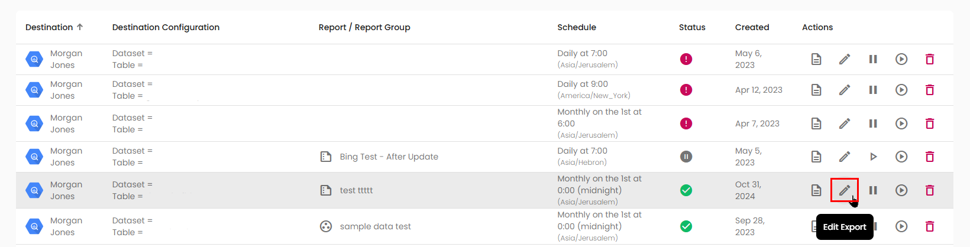Click the Status column header

tap(691, 27)
